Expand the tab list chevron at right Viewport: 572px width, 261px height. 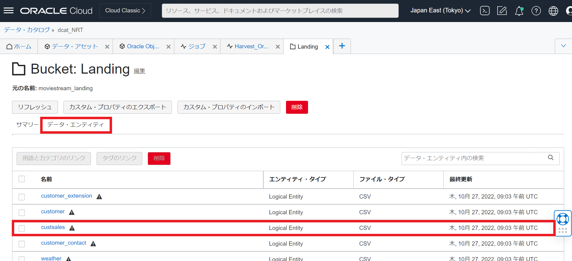(x=563, y=46)
